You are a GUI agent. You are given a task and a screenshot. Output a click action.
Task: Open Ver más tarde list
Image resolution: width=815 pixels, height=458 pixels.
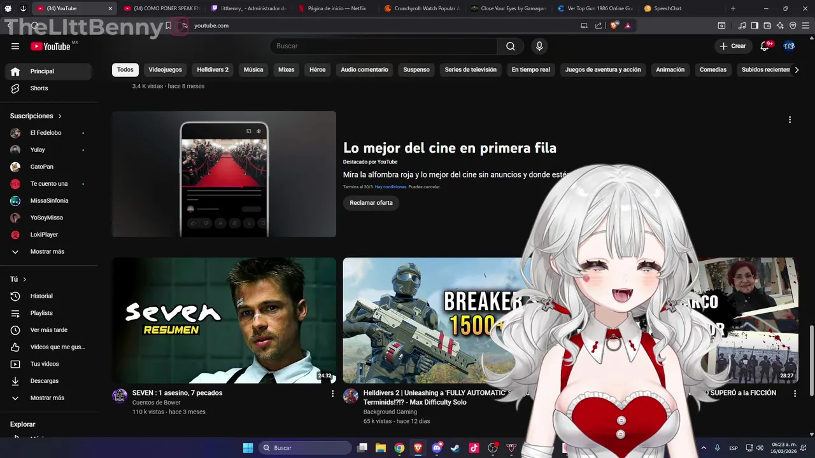point(48,330)
